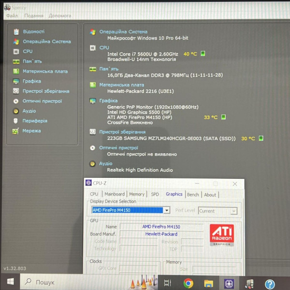Click the green CPU temperature indicator icon
The width and height of the screenshot is (290, 290).
[x=203, y=54]
